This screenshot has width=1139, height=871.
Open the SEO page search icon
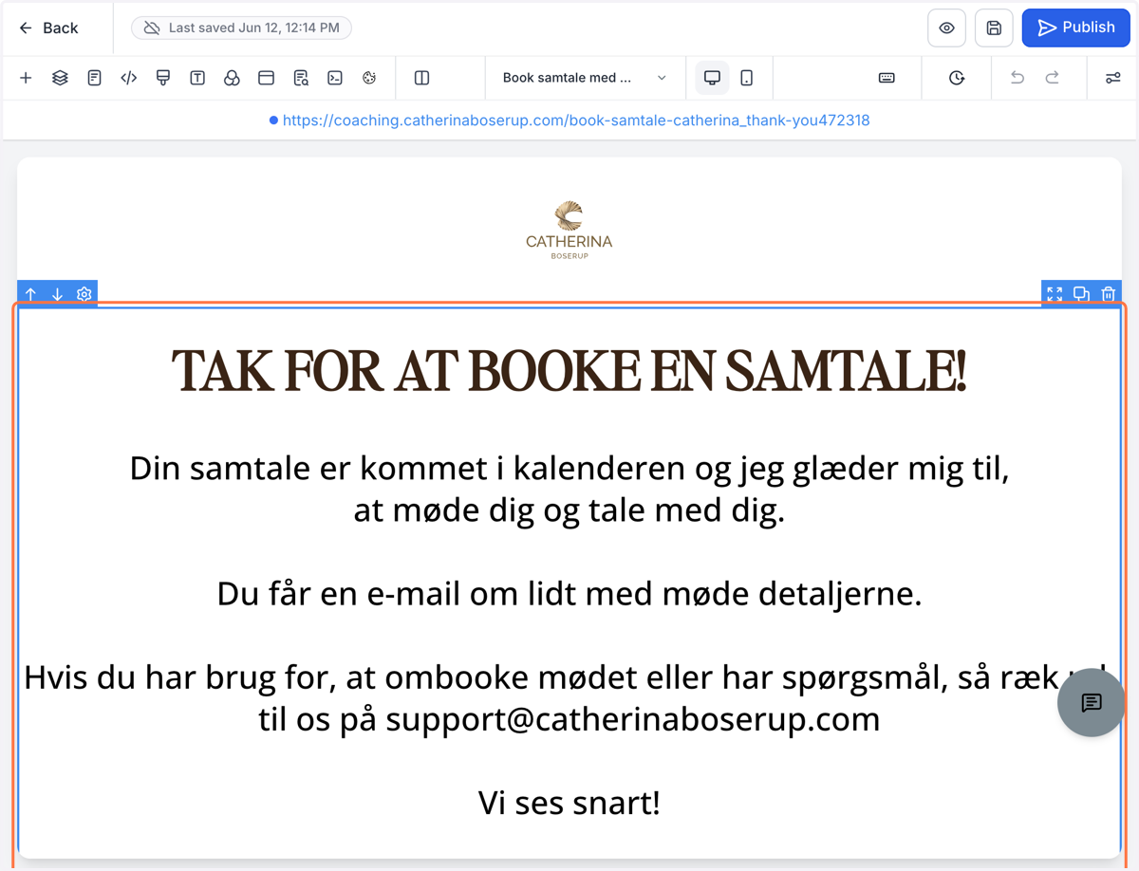point(301,78)
